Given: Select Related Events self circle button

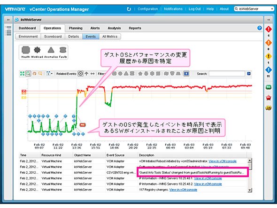Looking at the screenshot, I should (x=80, y=74).
